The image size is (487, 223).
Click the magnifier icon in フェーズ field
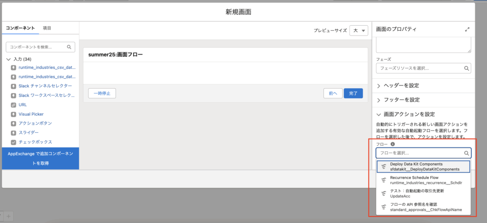coord(466,68)
